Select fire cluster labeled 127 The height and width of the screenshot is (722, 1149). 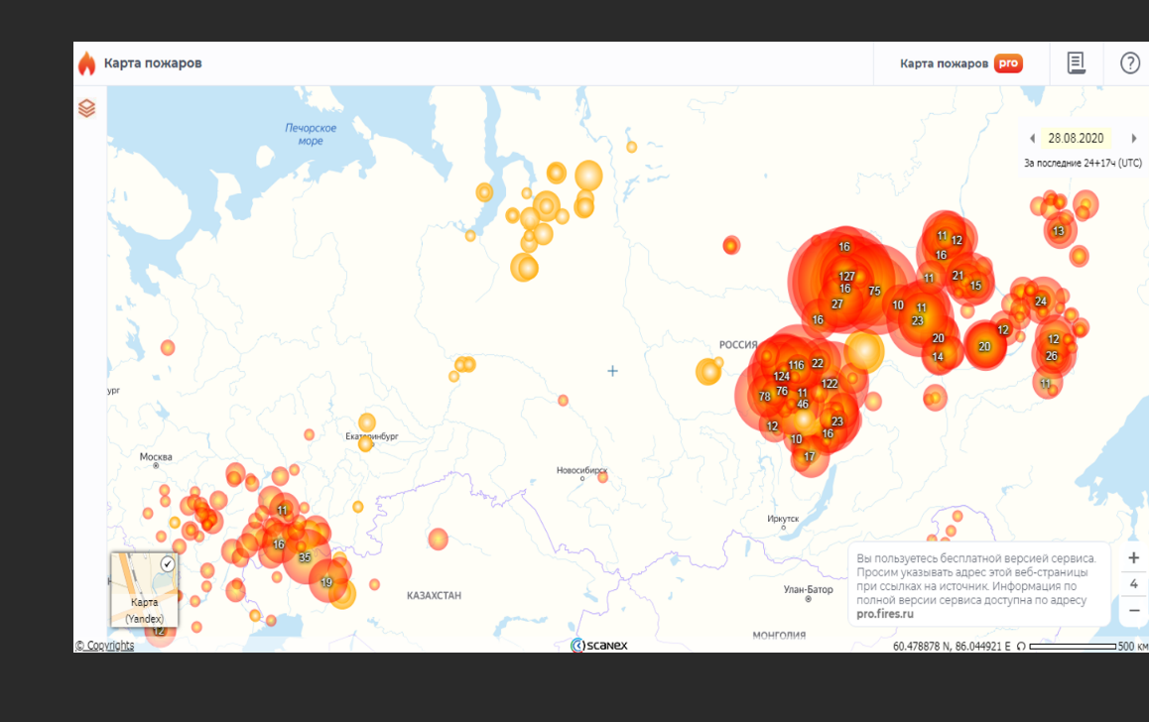point(847,276)
